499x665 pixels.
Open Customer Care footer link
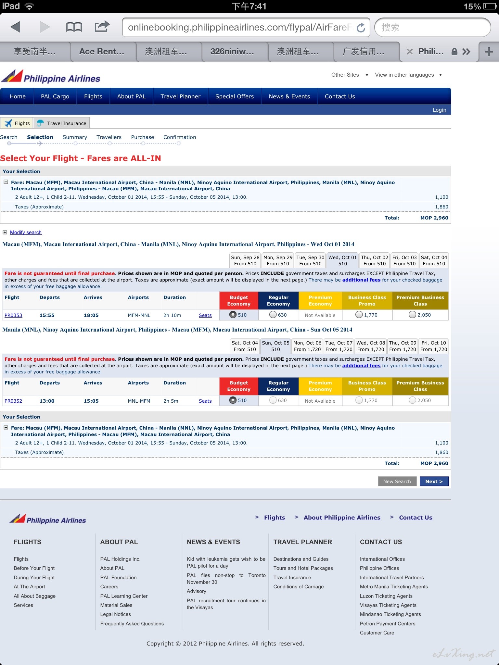(377, 633)
